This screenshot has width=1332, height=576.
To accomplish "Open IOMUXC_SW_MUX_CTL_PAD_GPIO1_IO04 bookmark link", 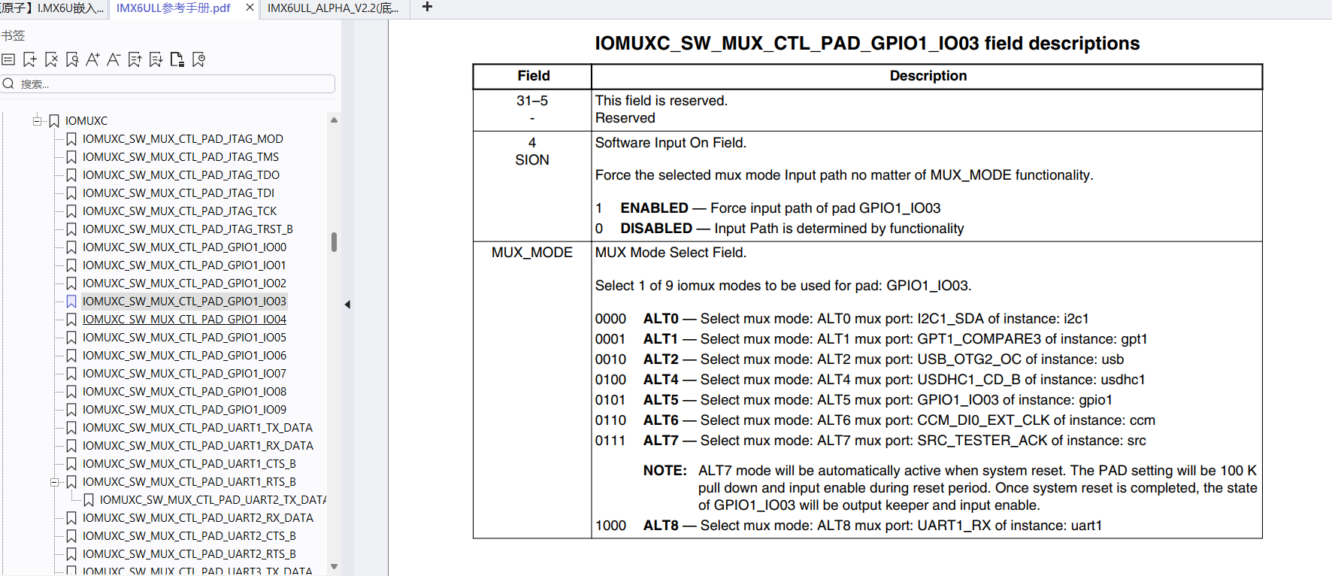I will click(184, 319).
